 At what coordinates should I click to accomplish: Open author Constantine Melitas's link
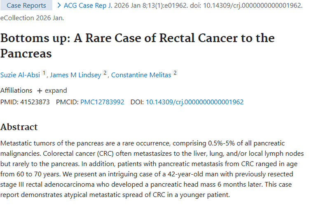[141, 75]
